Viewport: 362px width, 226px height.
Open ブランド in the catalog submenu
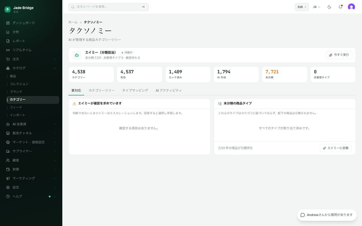[x=16, y=92]
